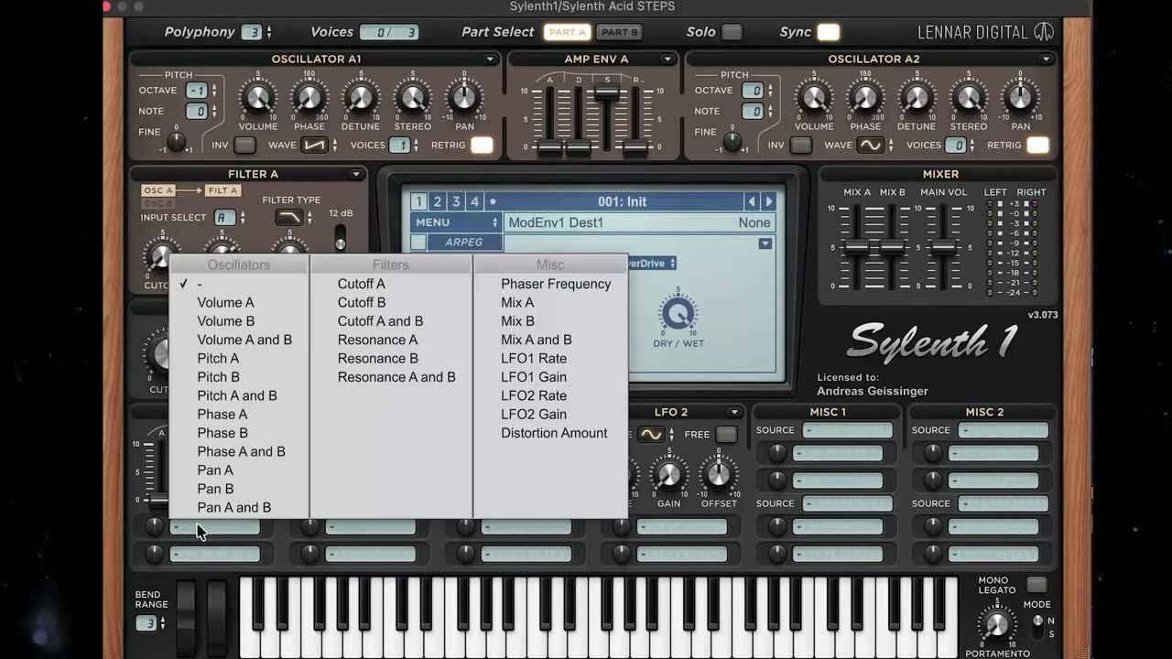
Task: Toggle Mono Legato switch
Action: point(1036,584)
